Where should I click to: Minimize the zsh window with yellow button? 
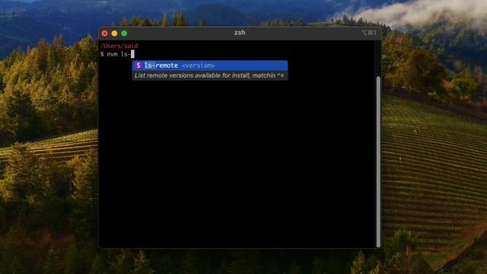[114, 33]
